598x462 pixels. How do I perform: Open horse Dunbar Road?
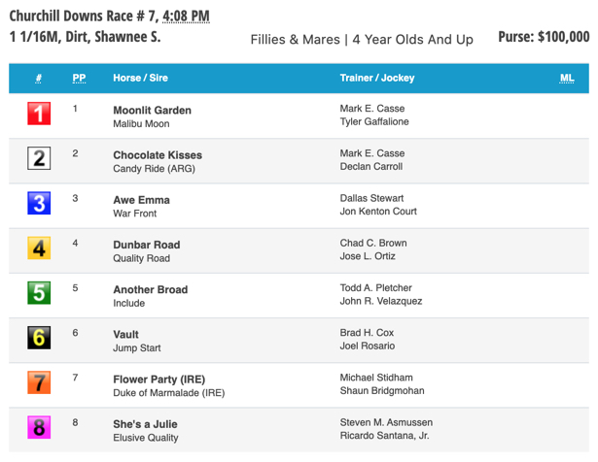(147, 245)
